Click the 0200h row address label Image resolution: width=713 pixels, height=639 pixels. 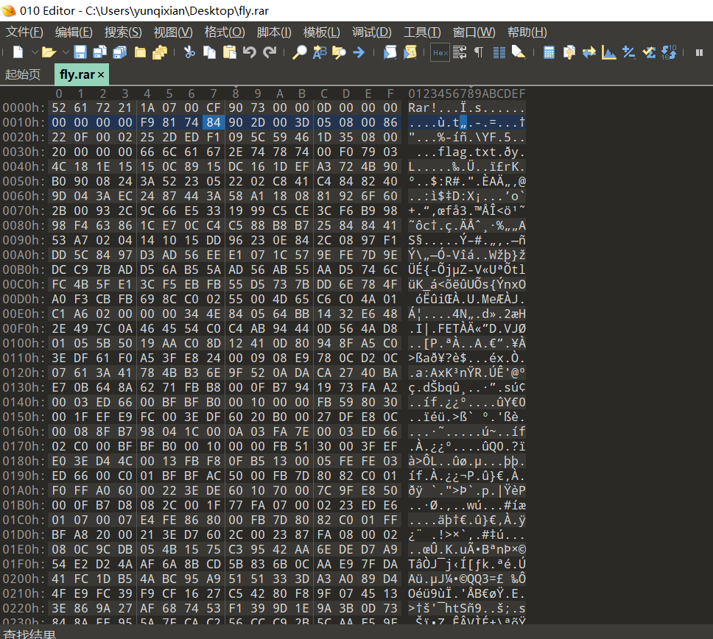coord(23,579)
